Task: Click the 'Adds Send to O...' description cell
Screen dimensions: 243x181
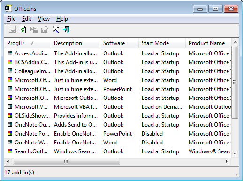Action: pos(75,125)
